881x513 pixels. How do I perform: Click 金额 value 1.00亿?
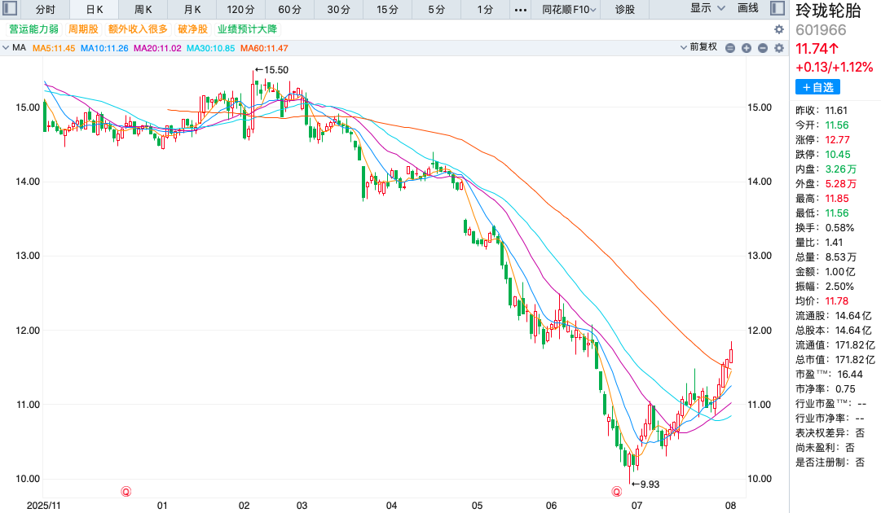click(840, 272)
